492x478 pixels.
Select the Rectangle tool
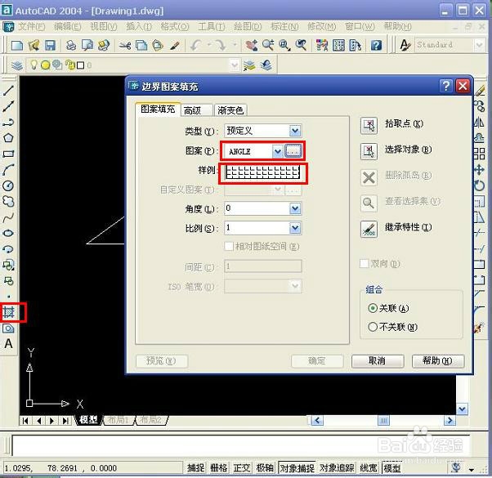pos(8,154)
